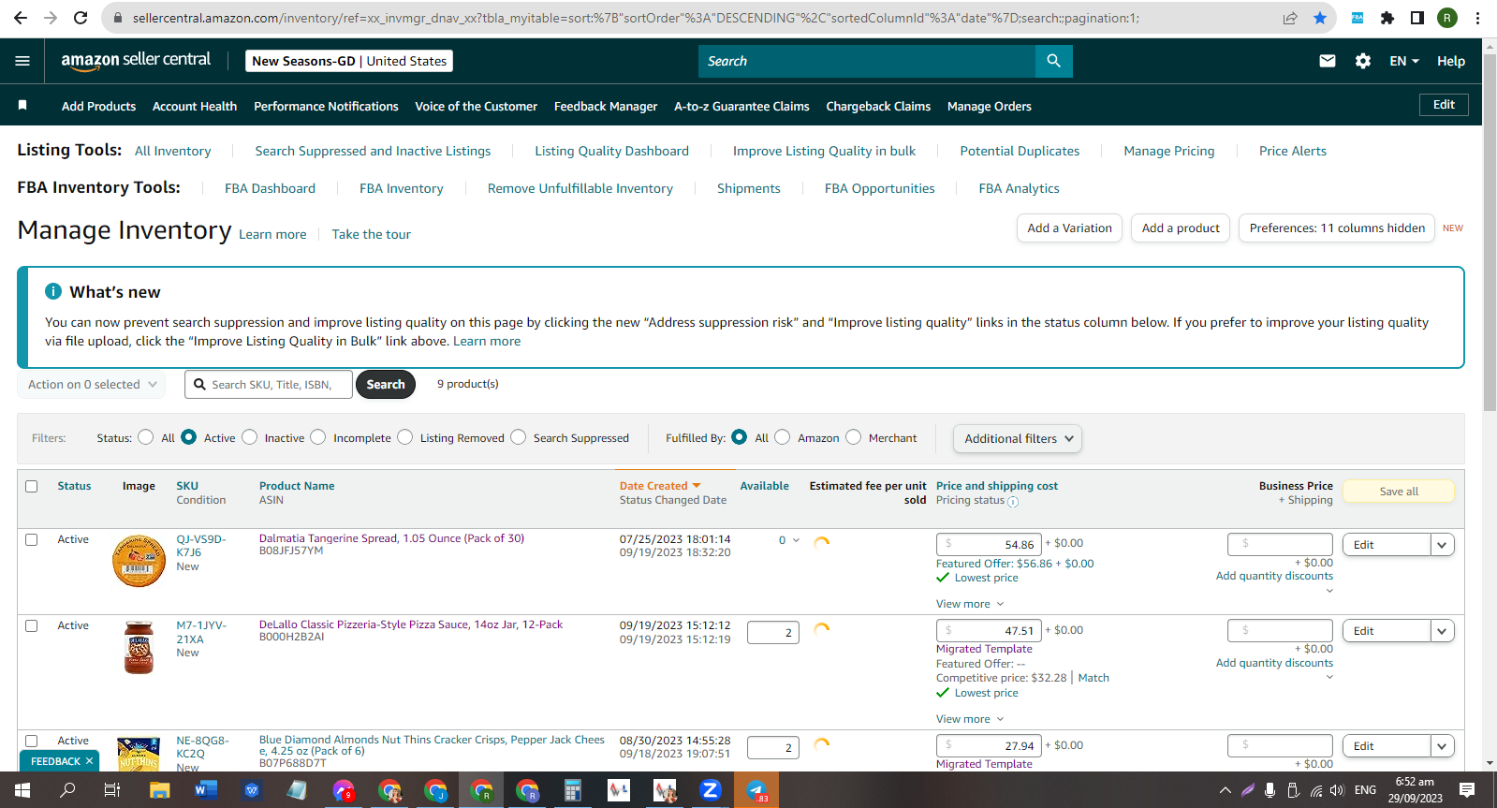This screenshot has height=808, width=1497.
Task: Open the settings gear in header
Action: point(1363,61)
